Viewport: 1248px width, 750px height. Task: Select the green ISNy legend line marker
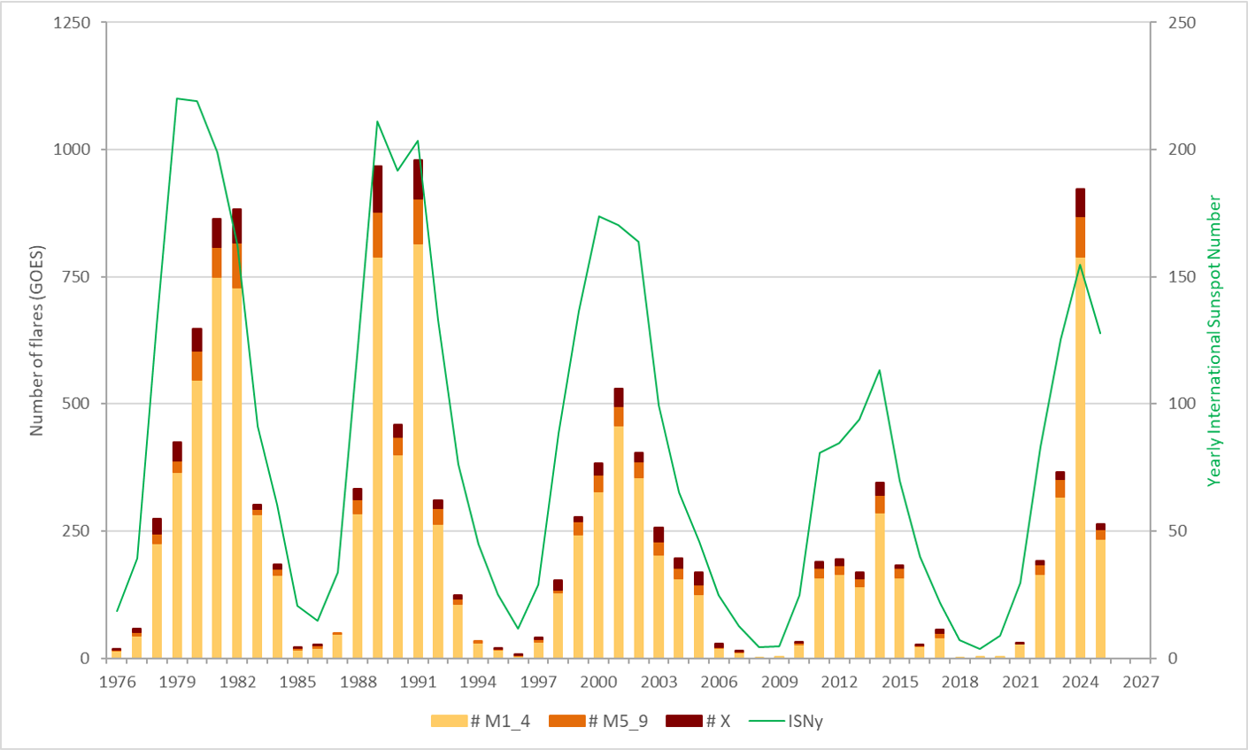click(767, 721)
